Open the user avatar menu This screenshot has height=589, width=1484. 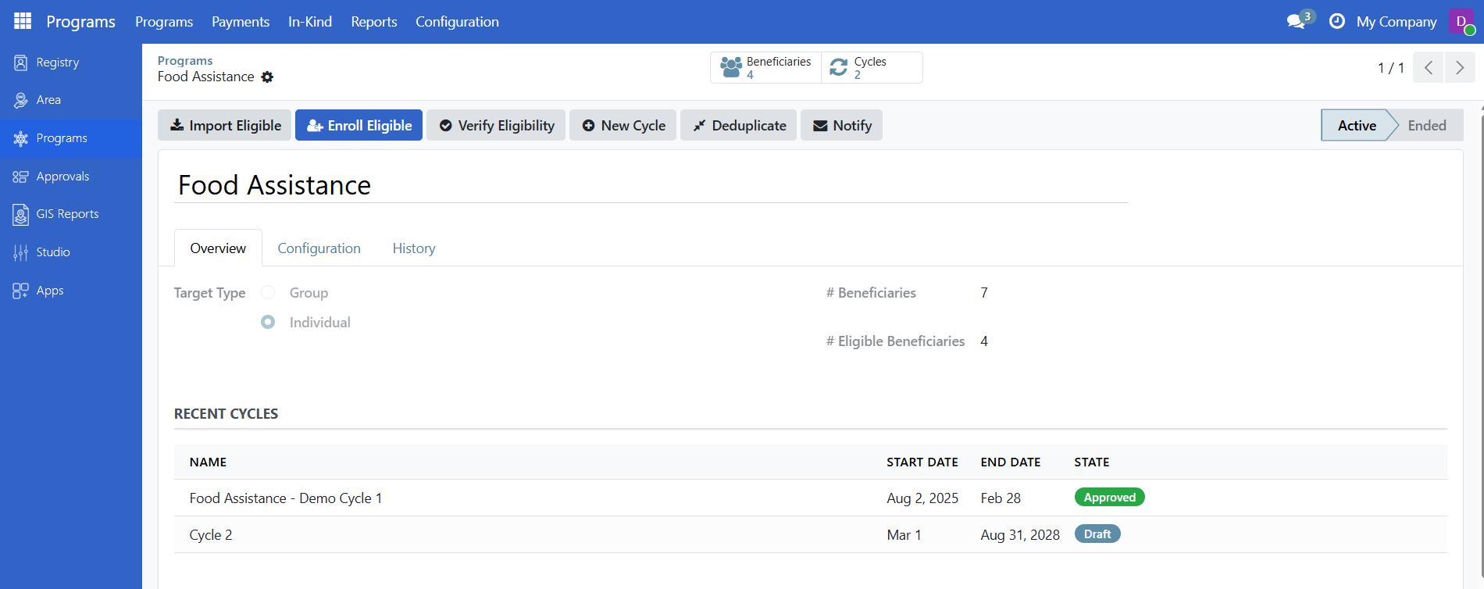click(x=1461, y=21)
